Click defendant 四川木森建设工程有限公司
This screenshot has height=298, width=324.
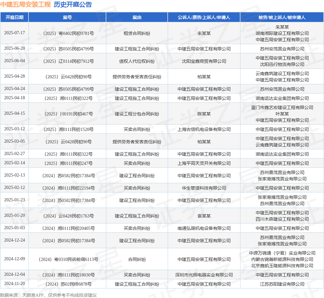pos(282,219)
